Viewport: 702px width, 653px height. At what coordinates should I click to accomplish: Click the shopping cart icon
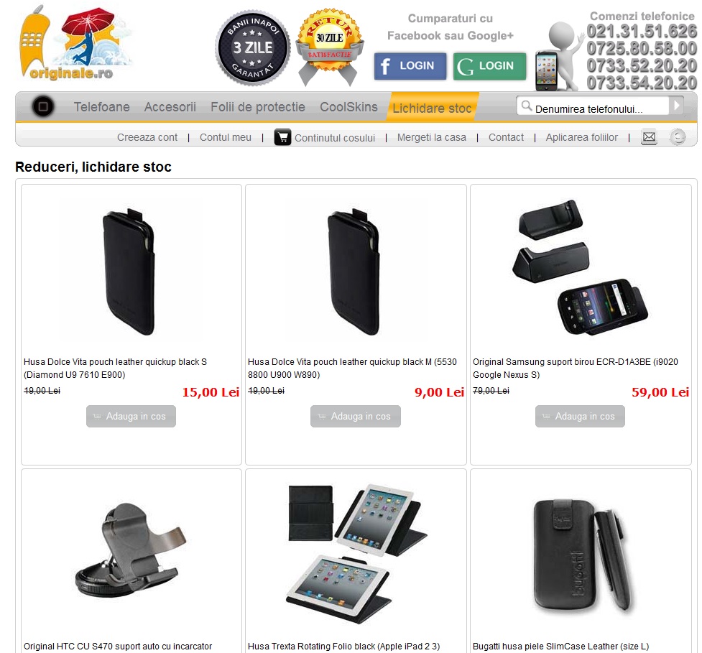coord(282,137)
